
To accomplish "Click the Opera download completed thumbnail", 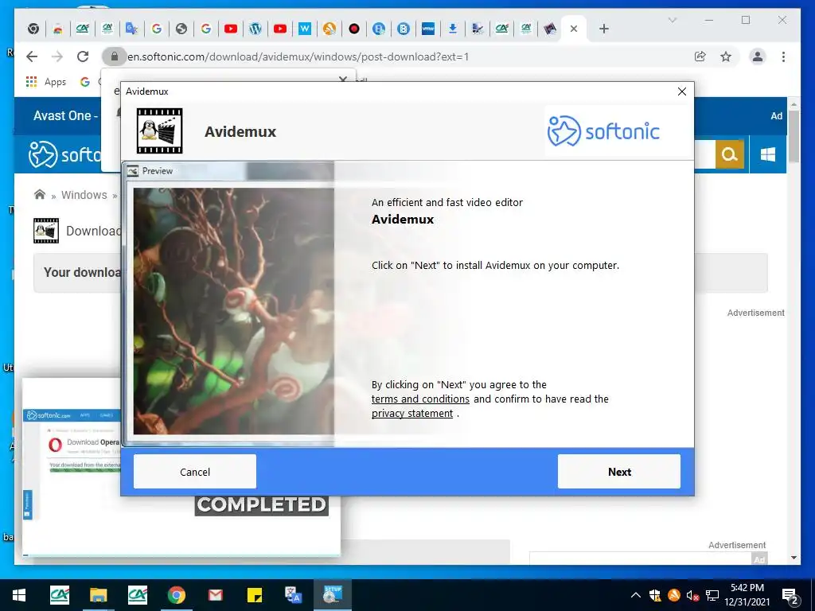I will coord(181,466).
